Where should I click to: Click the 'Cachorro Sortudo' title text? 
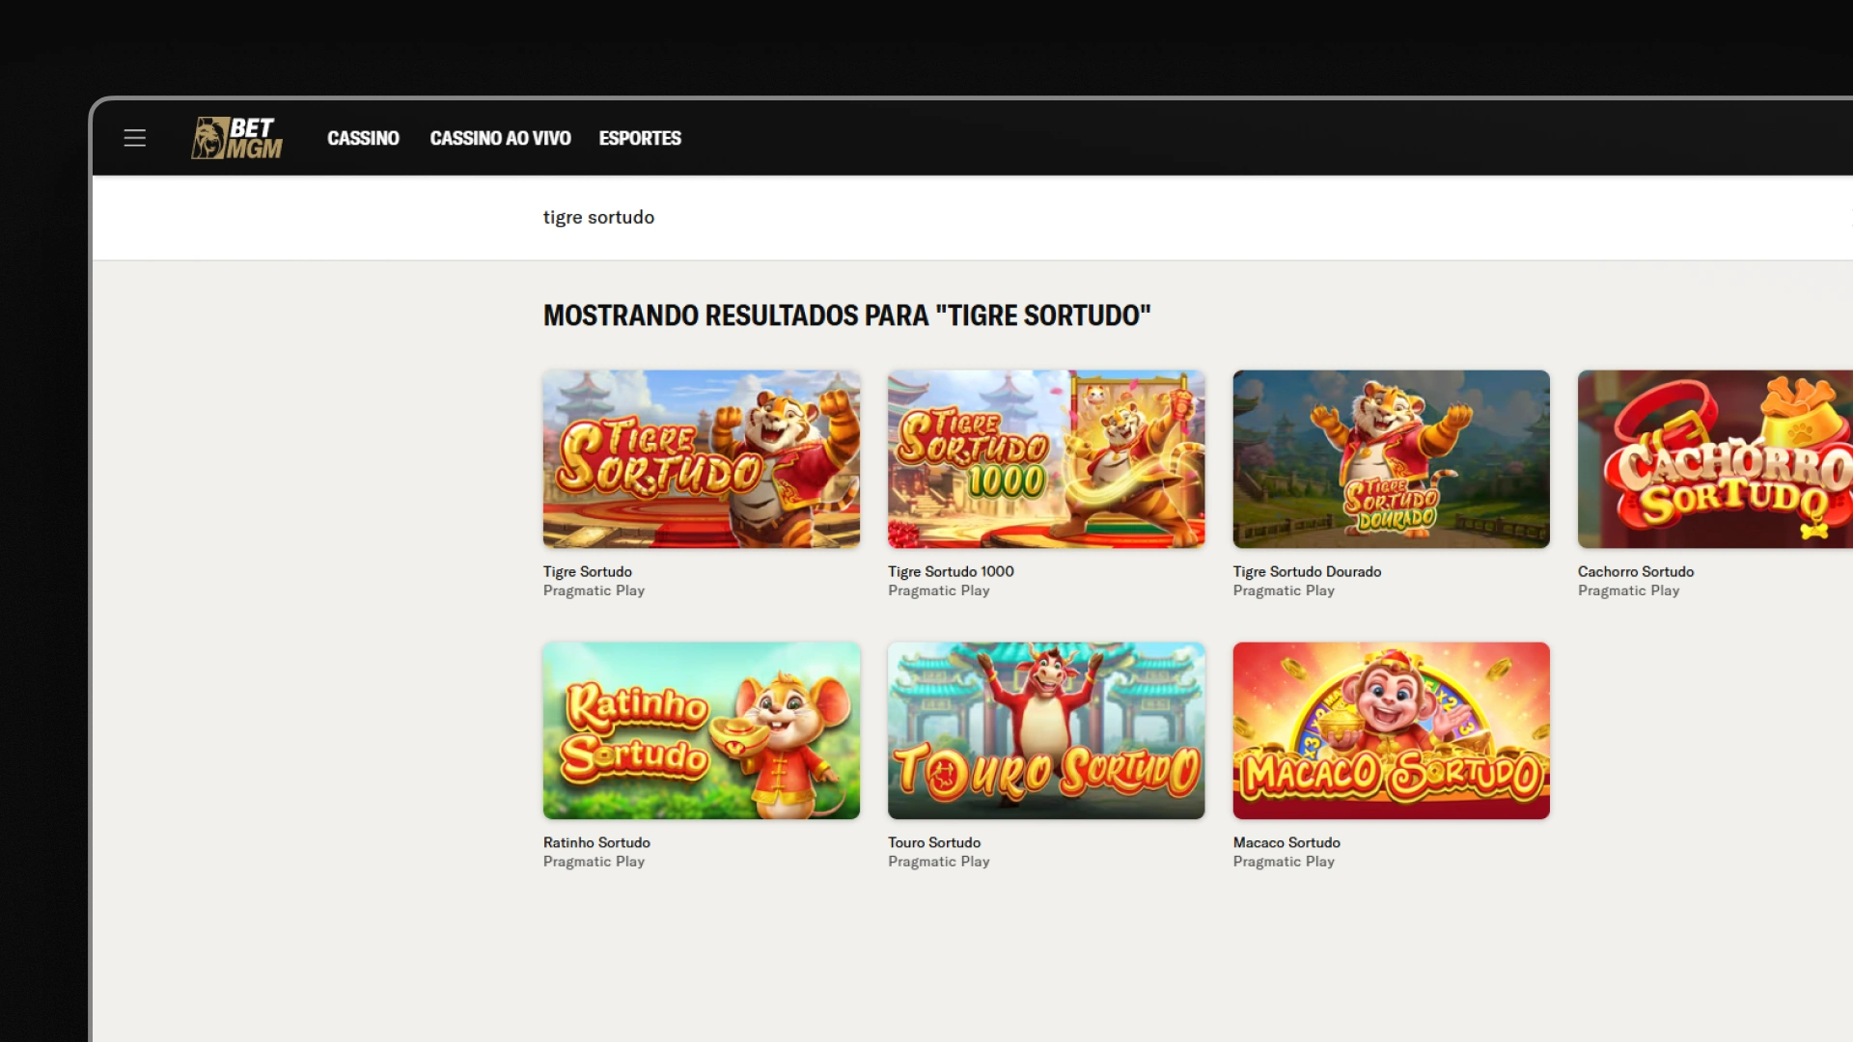(x=1636, y=571)
